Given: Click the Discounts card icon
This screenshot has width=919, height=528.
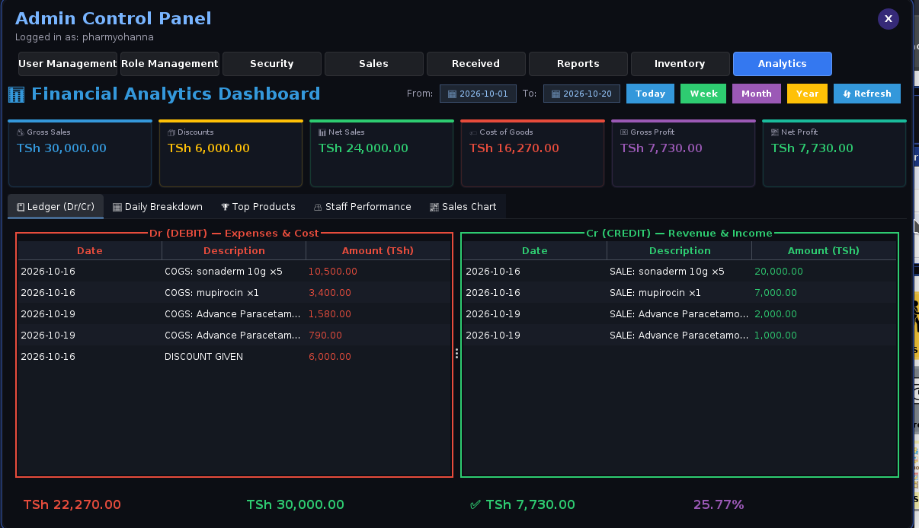Looking at the screenshot, I should 171,132.
